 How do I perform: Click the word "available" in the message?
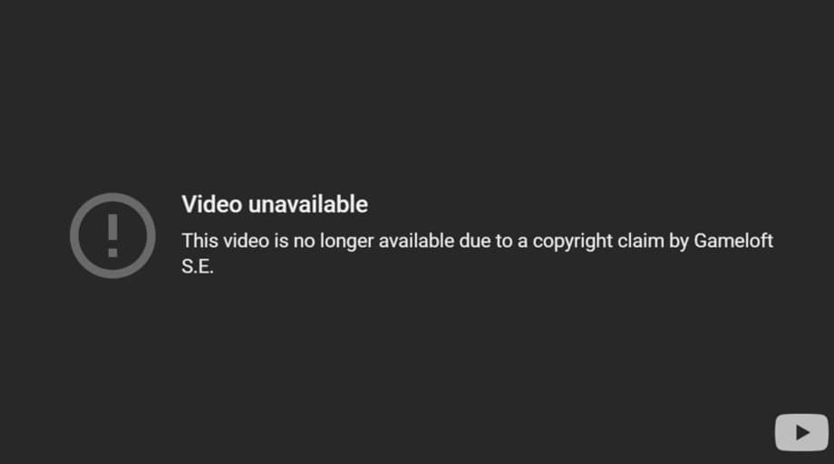tap(416, 241)
